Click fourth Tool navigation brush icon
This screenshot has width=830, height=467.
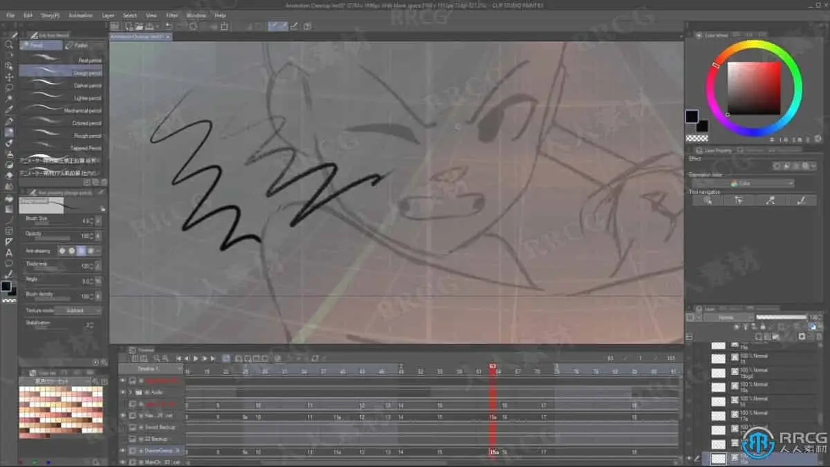[x=801, y=200]
